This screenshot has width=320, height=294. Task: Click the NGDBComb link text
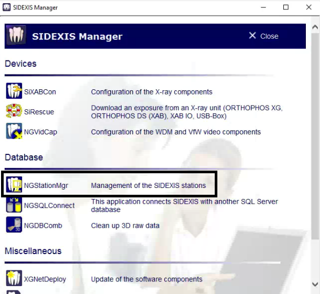coord(43,225)
